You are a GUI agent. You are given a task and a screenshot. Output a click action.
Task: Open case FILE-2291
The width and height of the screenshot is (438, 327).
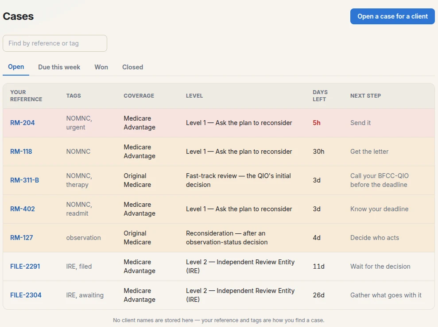25,266
